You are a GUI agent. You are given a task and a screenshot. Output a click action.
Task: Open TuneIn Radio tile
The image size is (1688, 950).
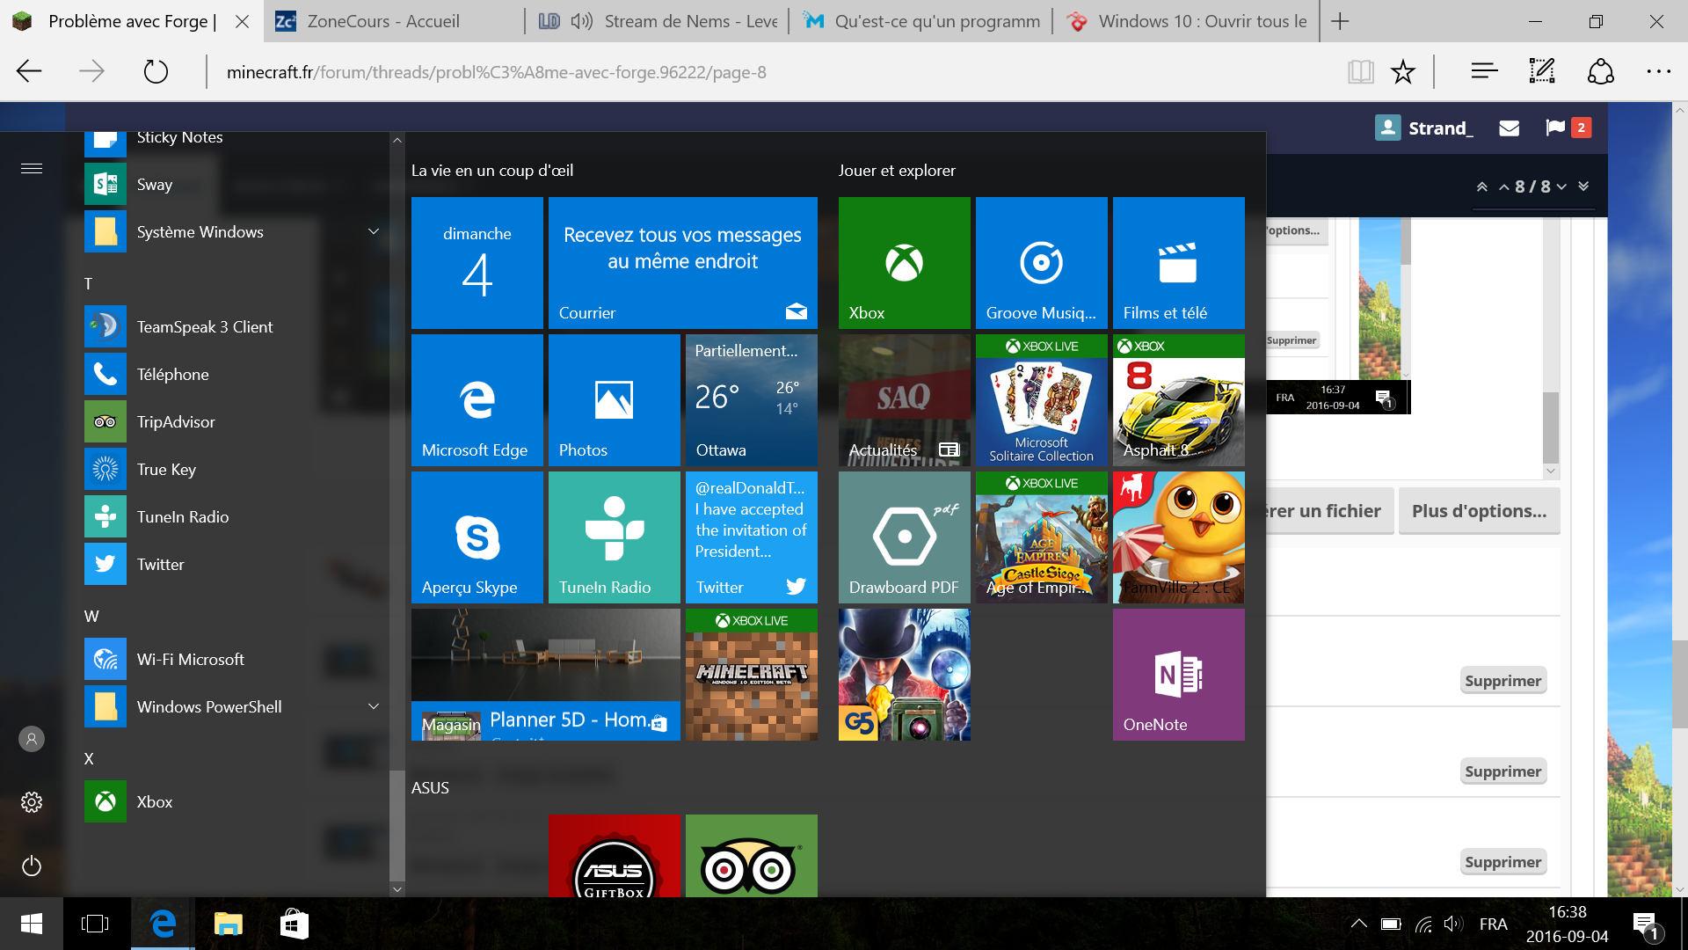[x=615, y=537]
